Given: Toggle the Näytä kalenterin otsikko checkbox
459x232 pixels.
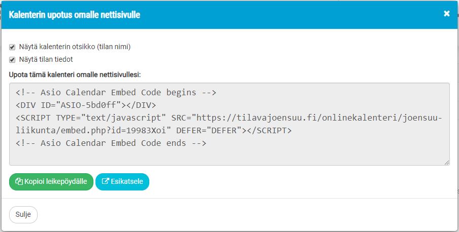Looking at the screenshot, I should click(x=12, y=47).
